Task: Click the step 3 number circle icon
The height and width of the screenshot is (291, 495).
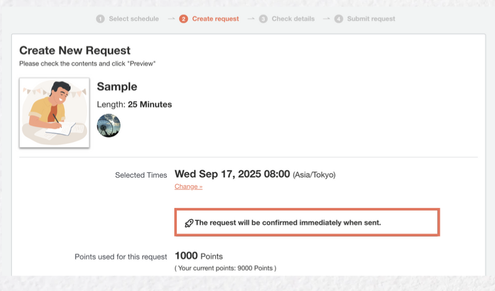Action: click(263, 19)
